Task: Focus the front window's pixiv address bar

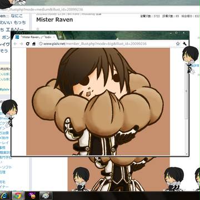Action: [x=109, y=44]
